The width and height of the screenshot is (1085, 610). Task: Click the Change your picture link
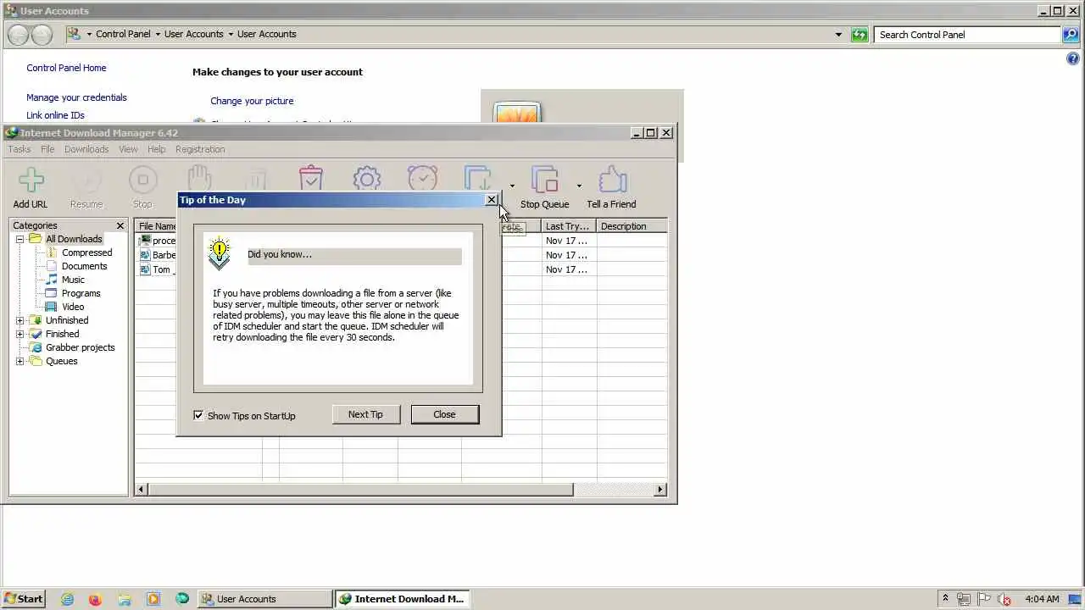[x=252, y=101]
